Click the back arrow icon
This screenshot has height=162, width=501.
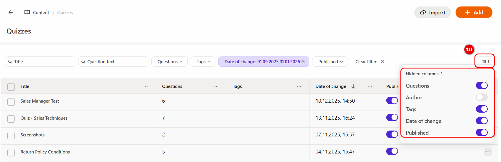pos(11,12)
